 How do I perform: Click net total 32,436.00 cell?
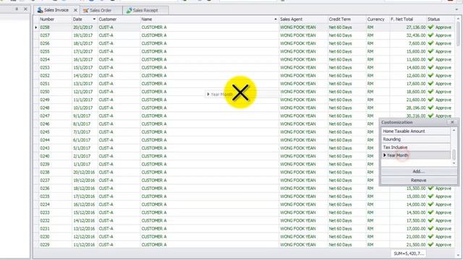pyautogui.click(x=416, y=35)
